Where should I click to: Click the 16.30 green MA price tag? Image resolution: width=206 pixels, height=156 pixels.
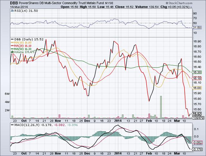tap(197, 72)
